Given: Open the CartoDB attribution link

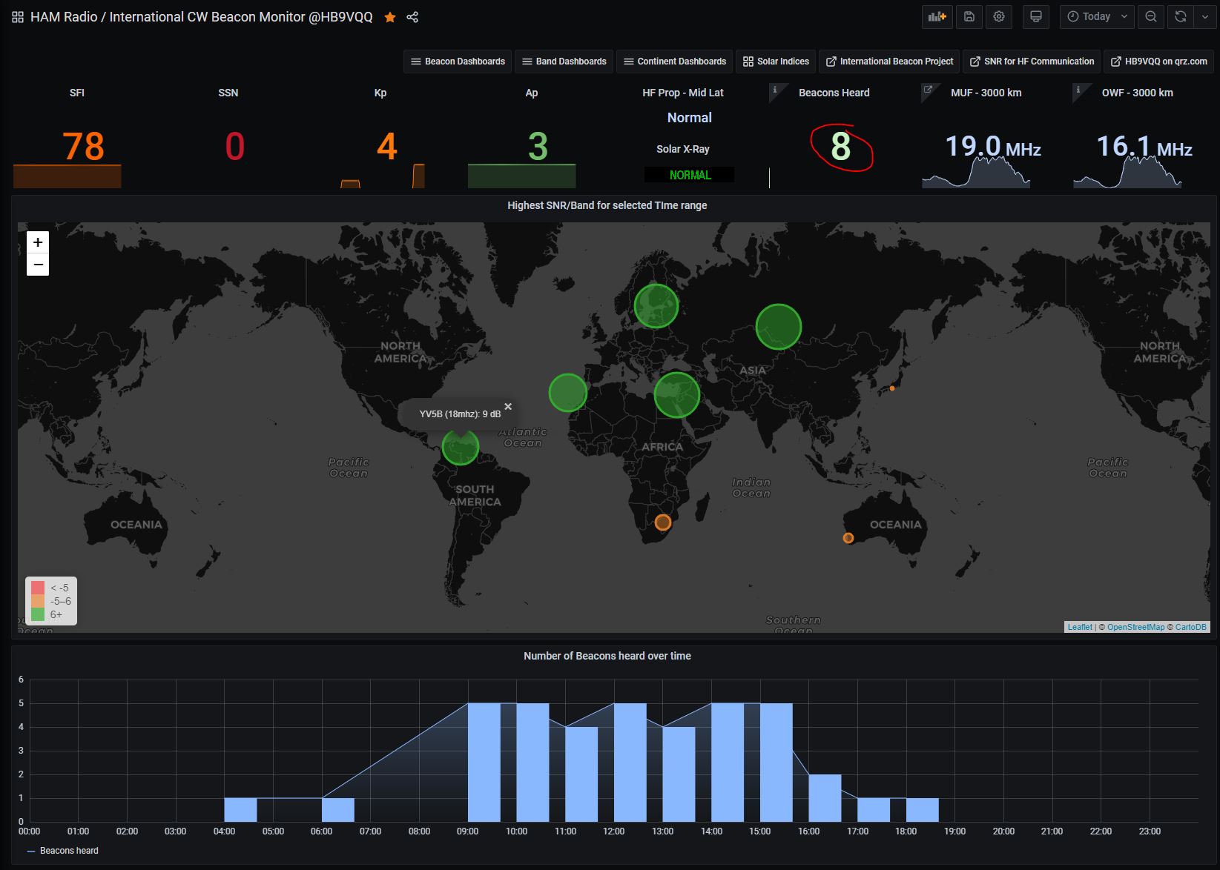Looking at the screenshot, I should pyautogui.click(x=1191, y=627).
